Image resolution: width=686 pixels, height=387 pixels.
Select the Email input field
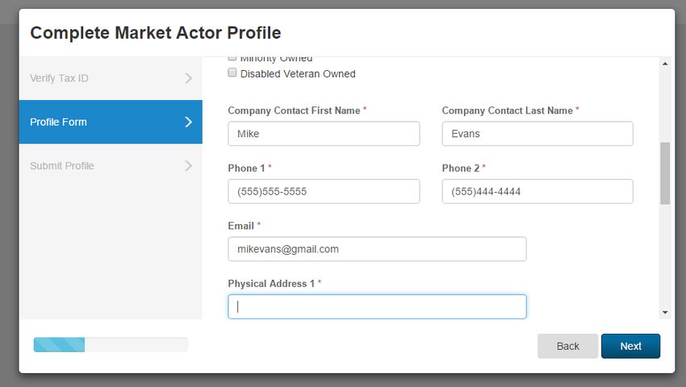(x=377, y=249)
